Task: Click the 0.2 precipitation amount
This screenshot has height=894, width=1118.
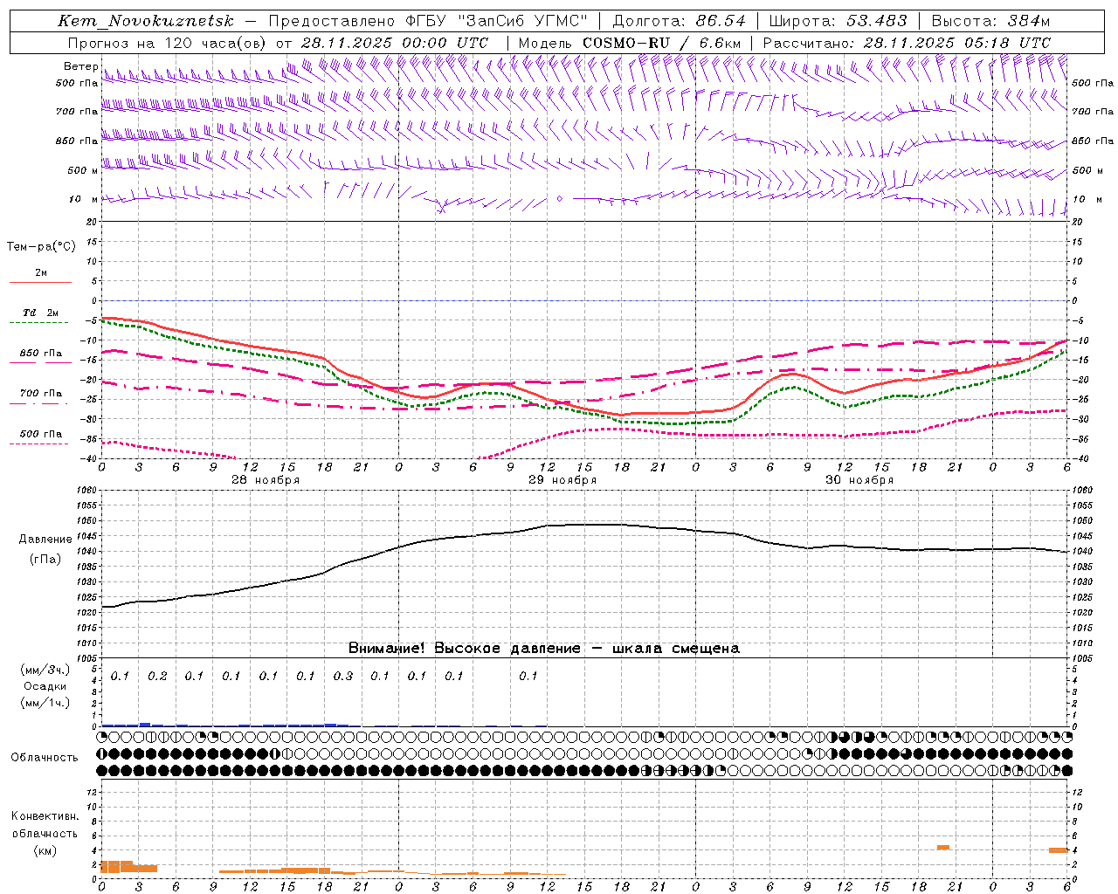Action: (x=157, y=677)
